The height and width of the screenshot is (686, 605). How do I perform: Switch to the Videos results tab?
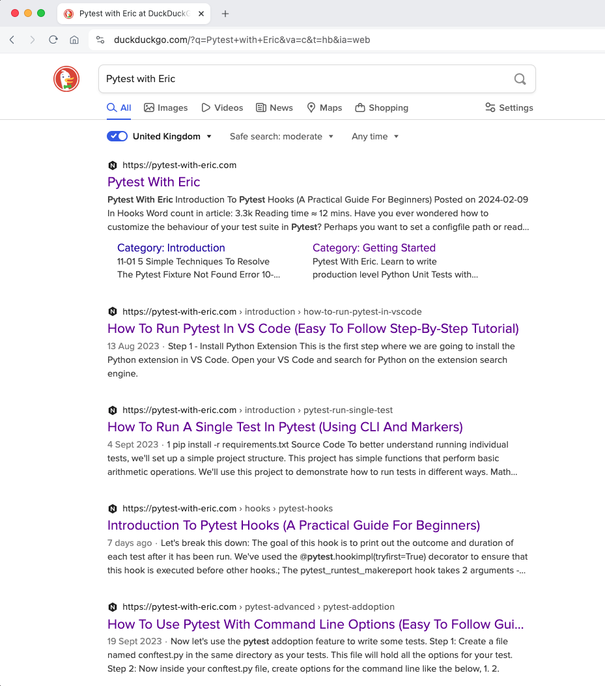click(x=222, y=107)
